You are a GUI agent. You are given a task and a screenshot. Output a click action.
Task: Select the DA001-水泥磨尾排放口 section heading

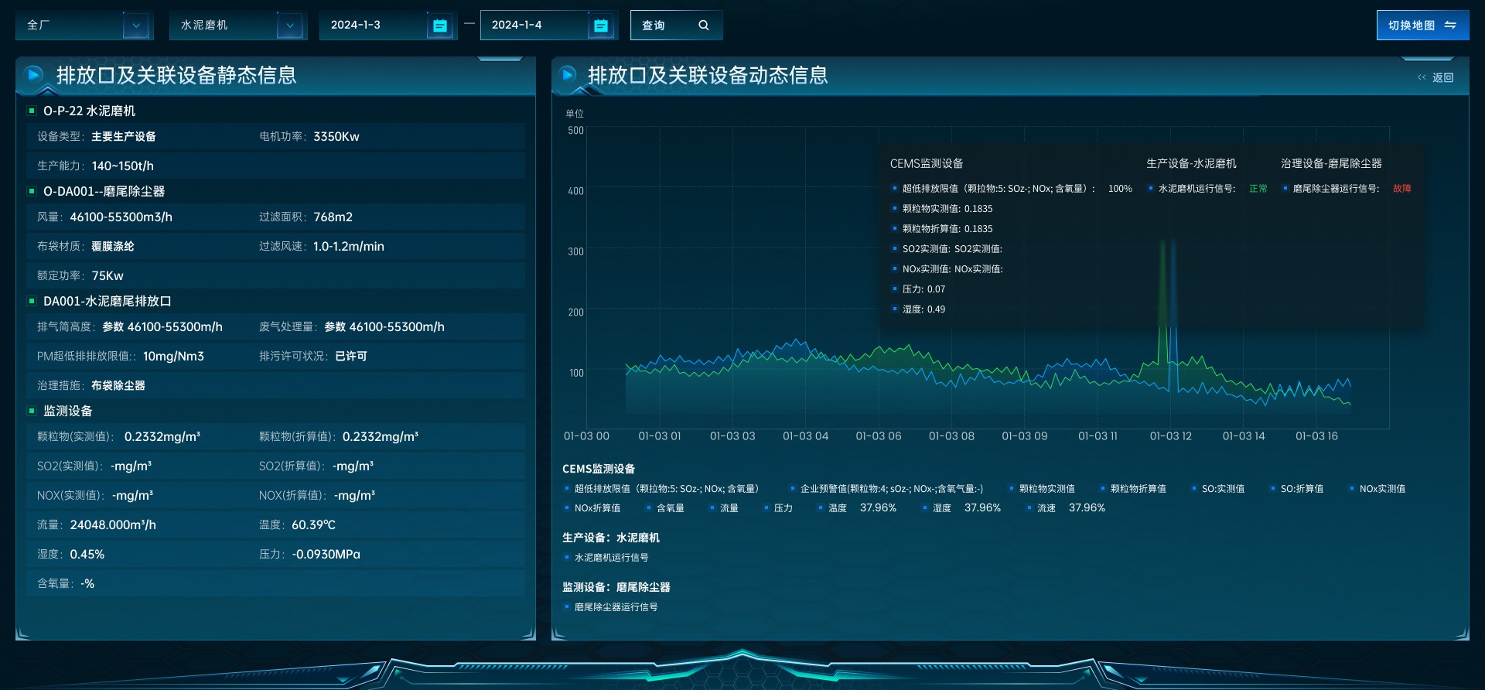(x=107, y=301)
